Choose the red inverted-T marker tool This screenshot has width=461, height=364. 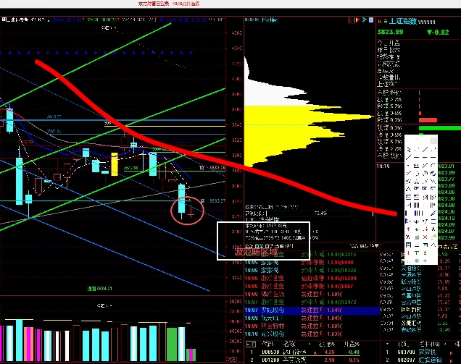tap(408, 253)
